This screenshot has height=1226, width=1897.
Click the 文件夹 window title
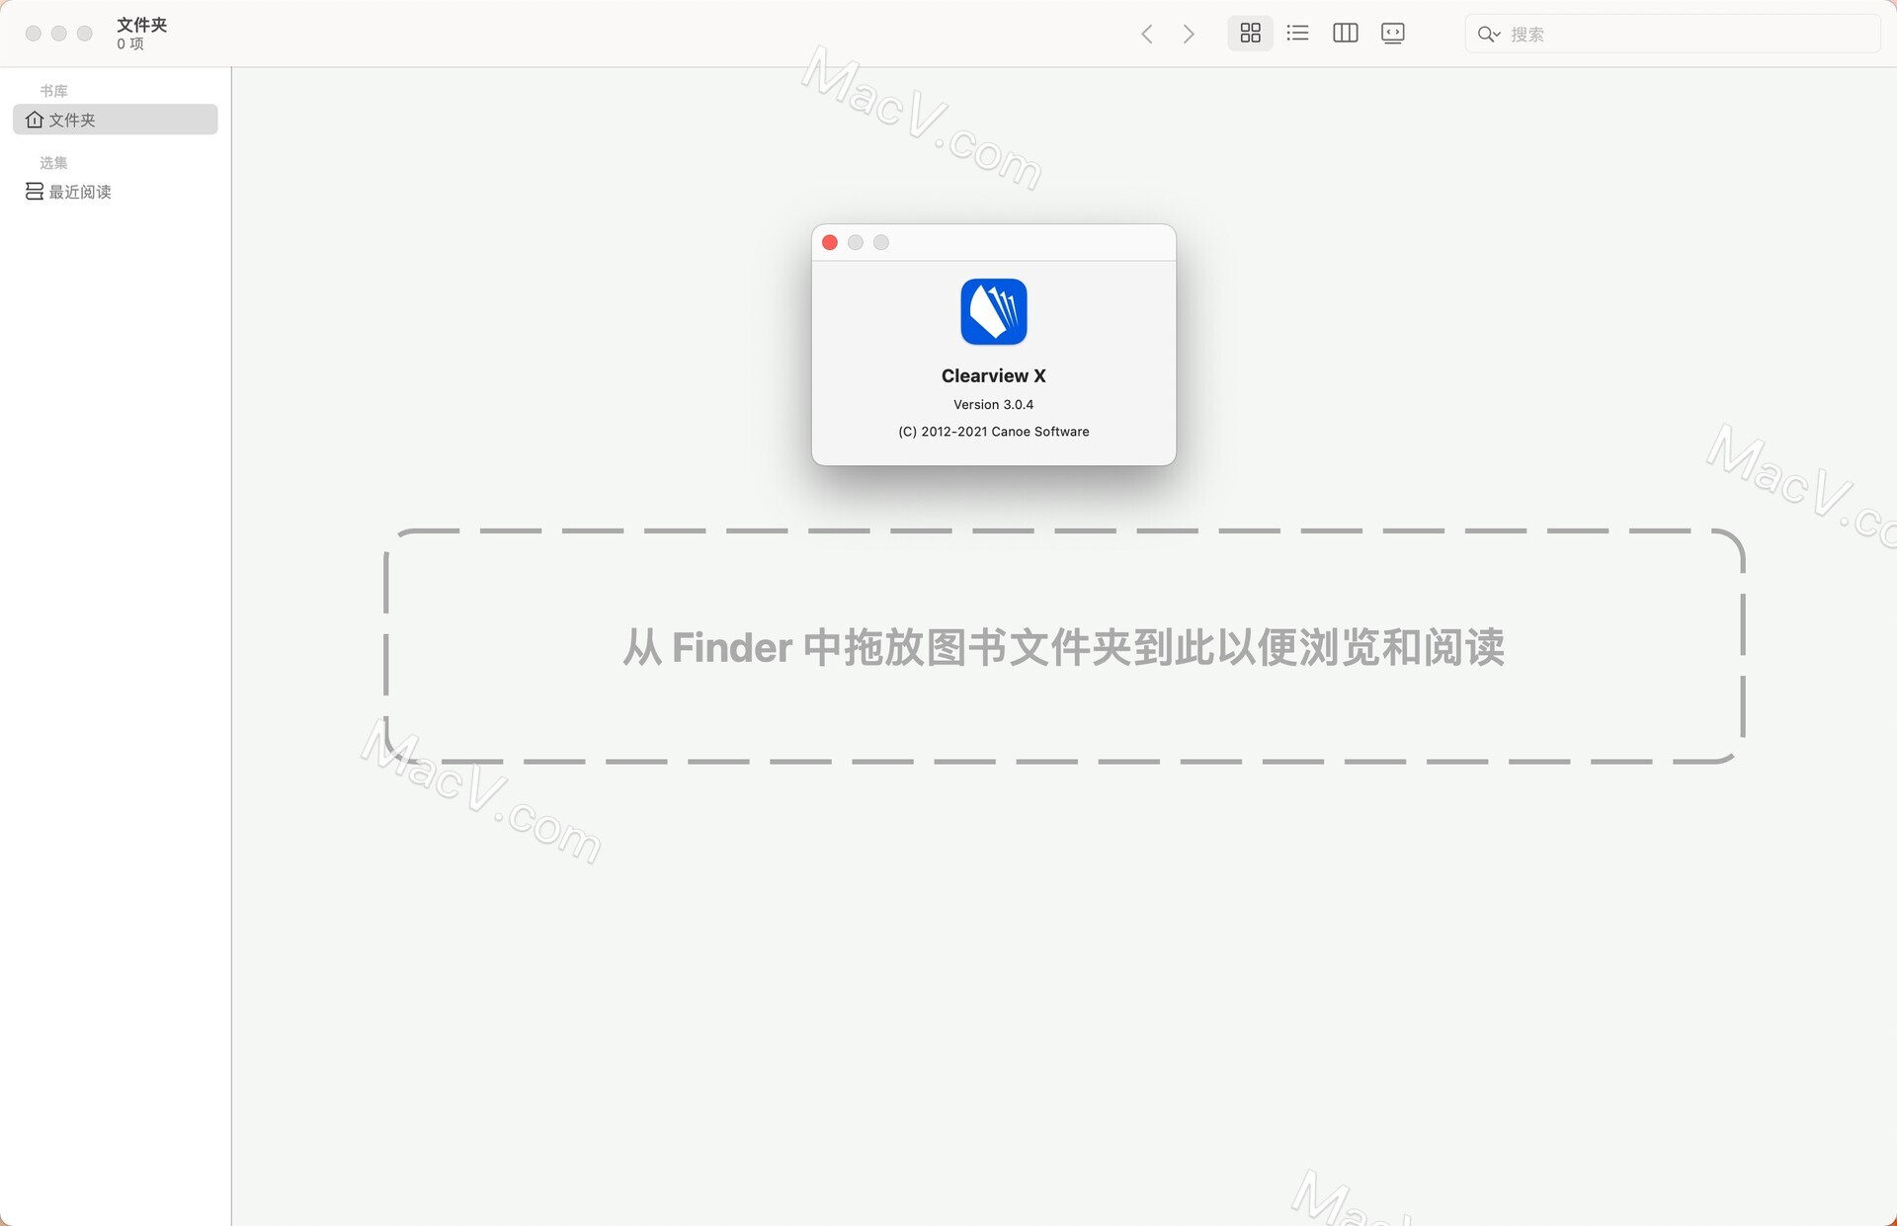[142, 25]
